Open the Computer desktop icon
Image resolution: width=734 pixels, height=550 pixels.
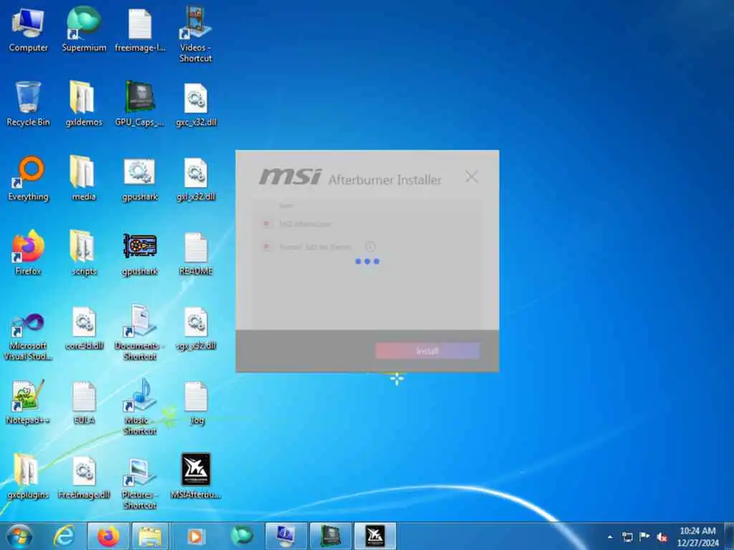tap(28, 29)
